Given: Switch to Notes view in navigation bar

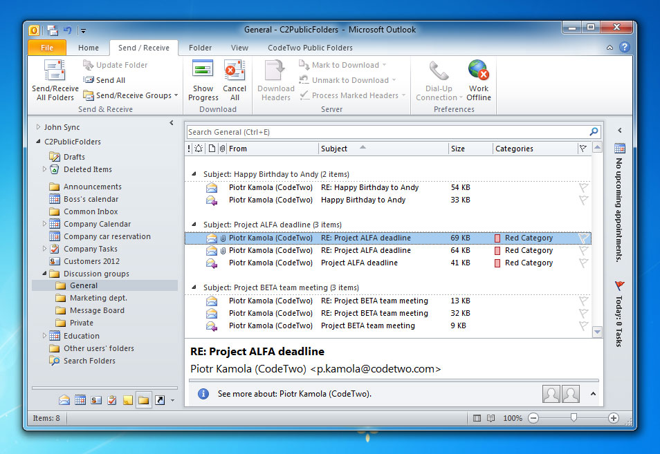Looking at the screenshot, I should tap(127, 400).
